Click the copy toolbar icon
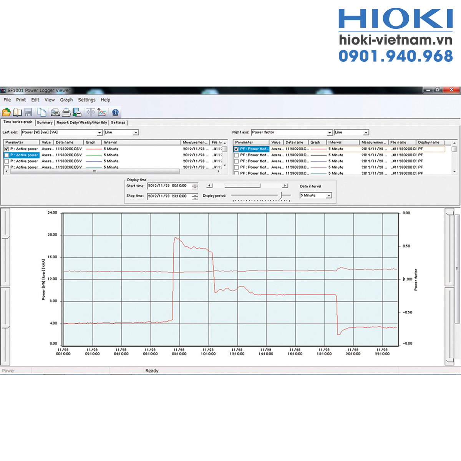Image resolution: width=461 pixels, height=461 pixels. (42, 112)
